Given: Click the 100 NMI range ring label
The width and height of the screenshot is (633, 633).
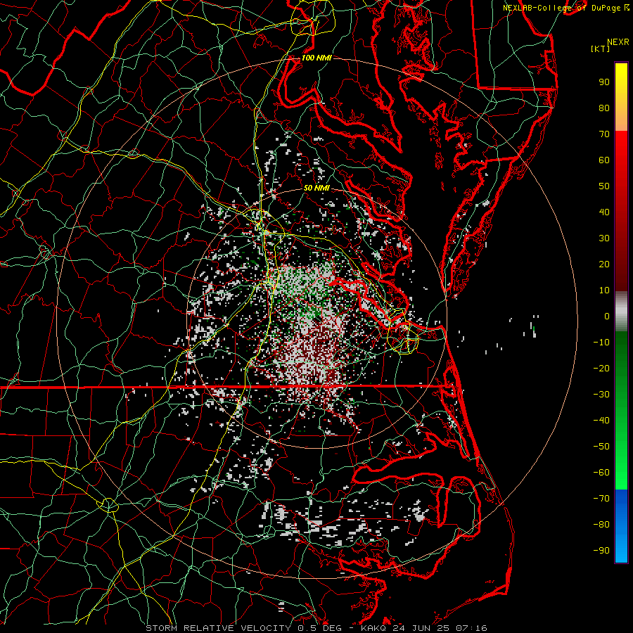Looking at the screenshot, I should point(316,58).
